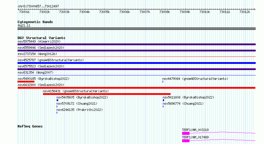Screen dimensions: 264x144
Task: Open nsv6559446 (Sedlazeck2020) variant label
Action: click(41, 48)
